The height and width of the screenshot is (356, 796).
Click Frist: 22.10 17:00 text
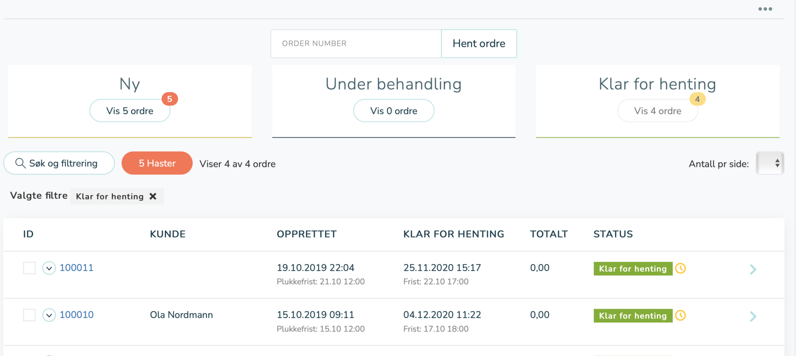tap(436, 281)
